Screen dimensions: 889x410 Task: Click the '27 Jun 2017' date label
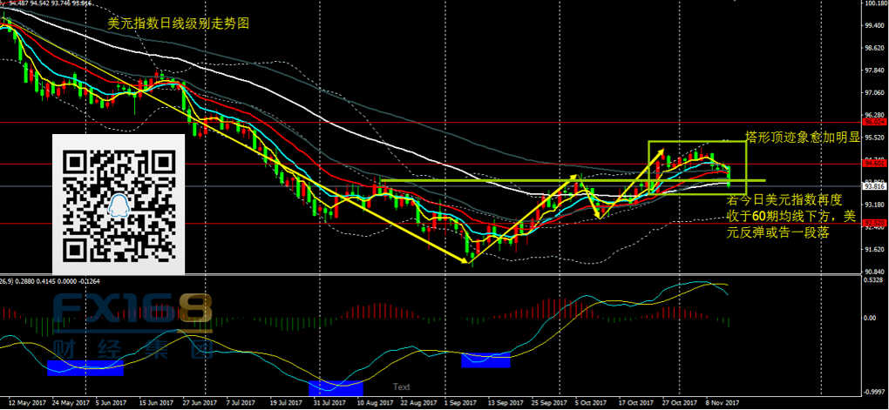tap(199, 404)
